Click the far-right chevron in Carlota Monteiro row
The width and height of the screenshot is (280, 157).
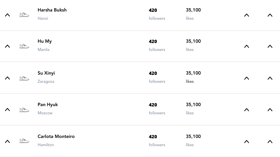point(270,142)
